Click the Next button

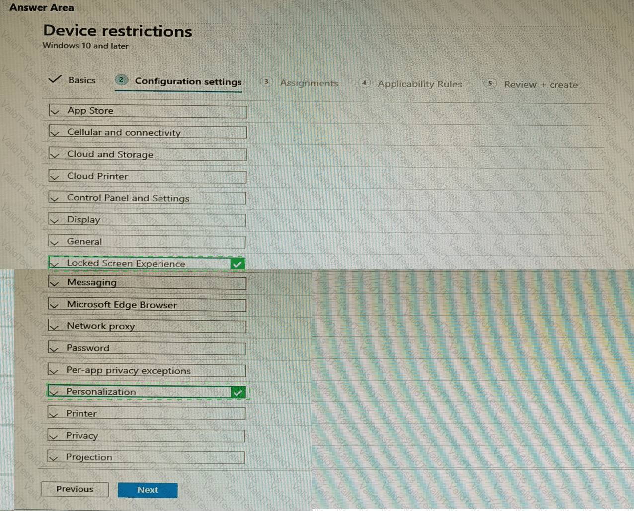tap(148, 490)
